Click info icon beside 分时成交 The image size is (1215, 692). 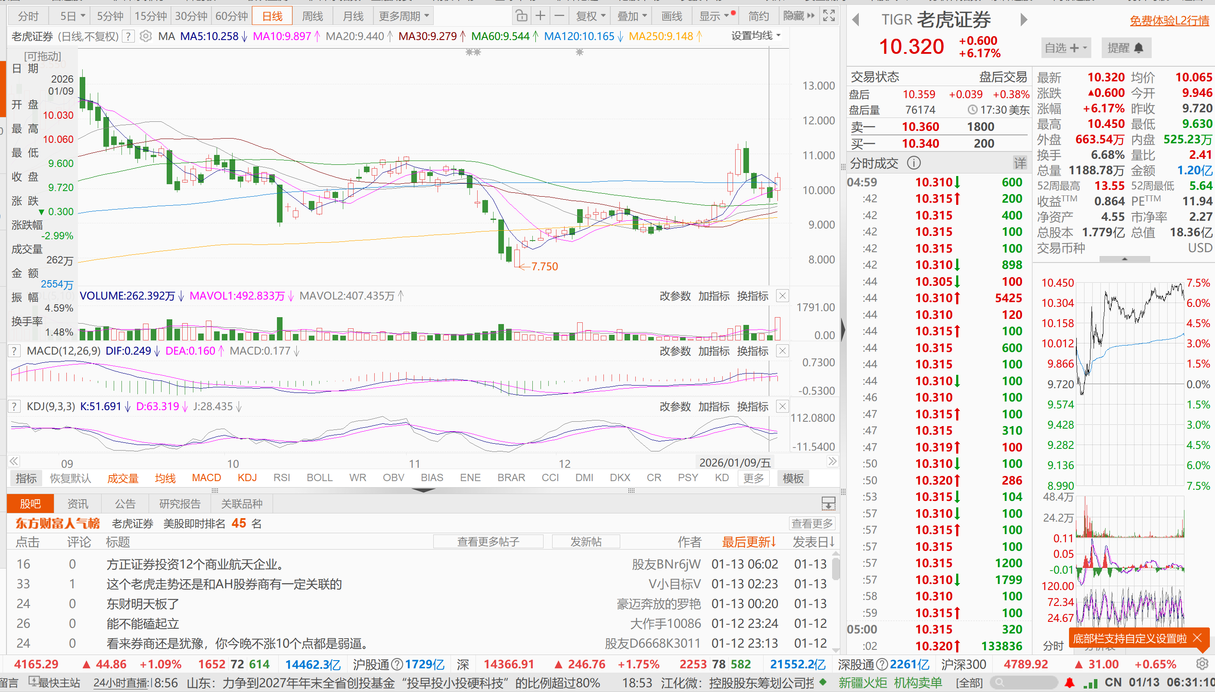pos(914,164)
